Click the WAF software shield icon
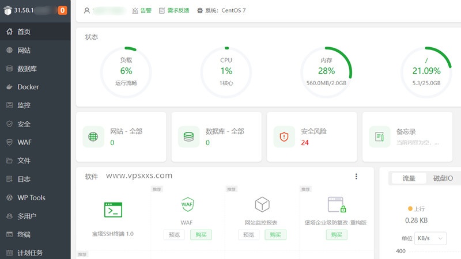 (187, 204)
